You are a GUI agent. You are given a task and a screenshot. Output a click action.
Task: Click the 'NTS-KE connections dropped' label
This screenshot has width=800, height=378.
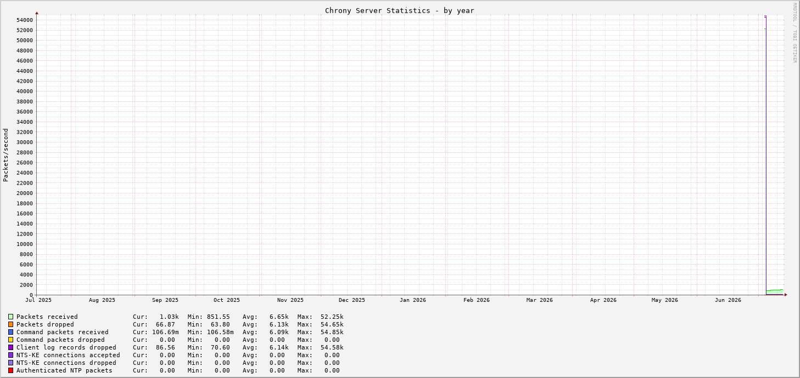(x=66, y=363)
